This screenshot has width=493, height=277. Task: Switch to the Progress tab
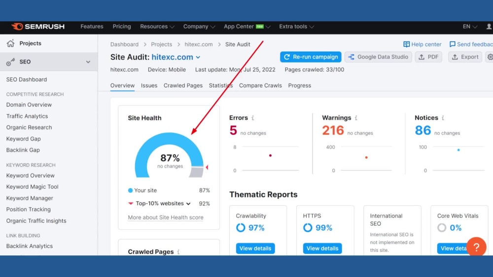pos(299,86)
